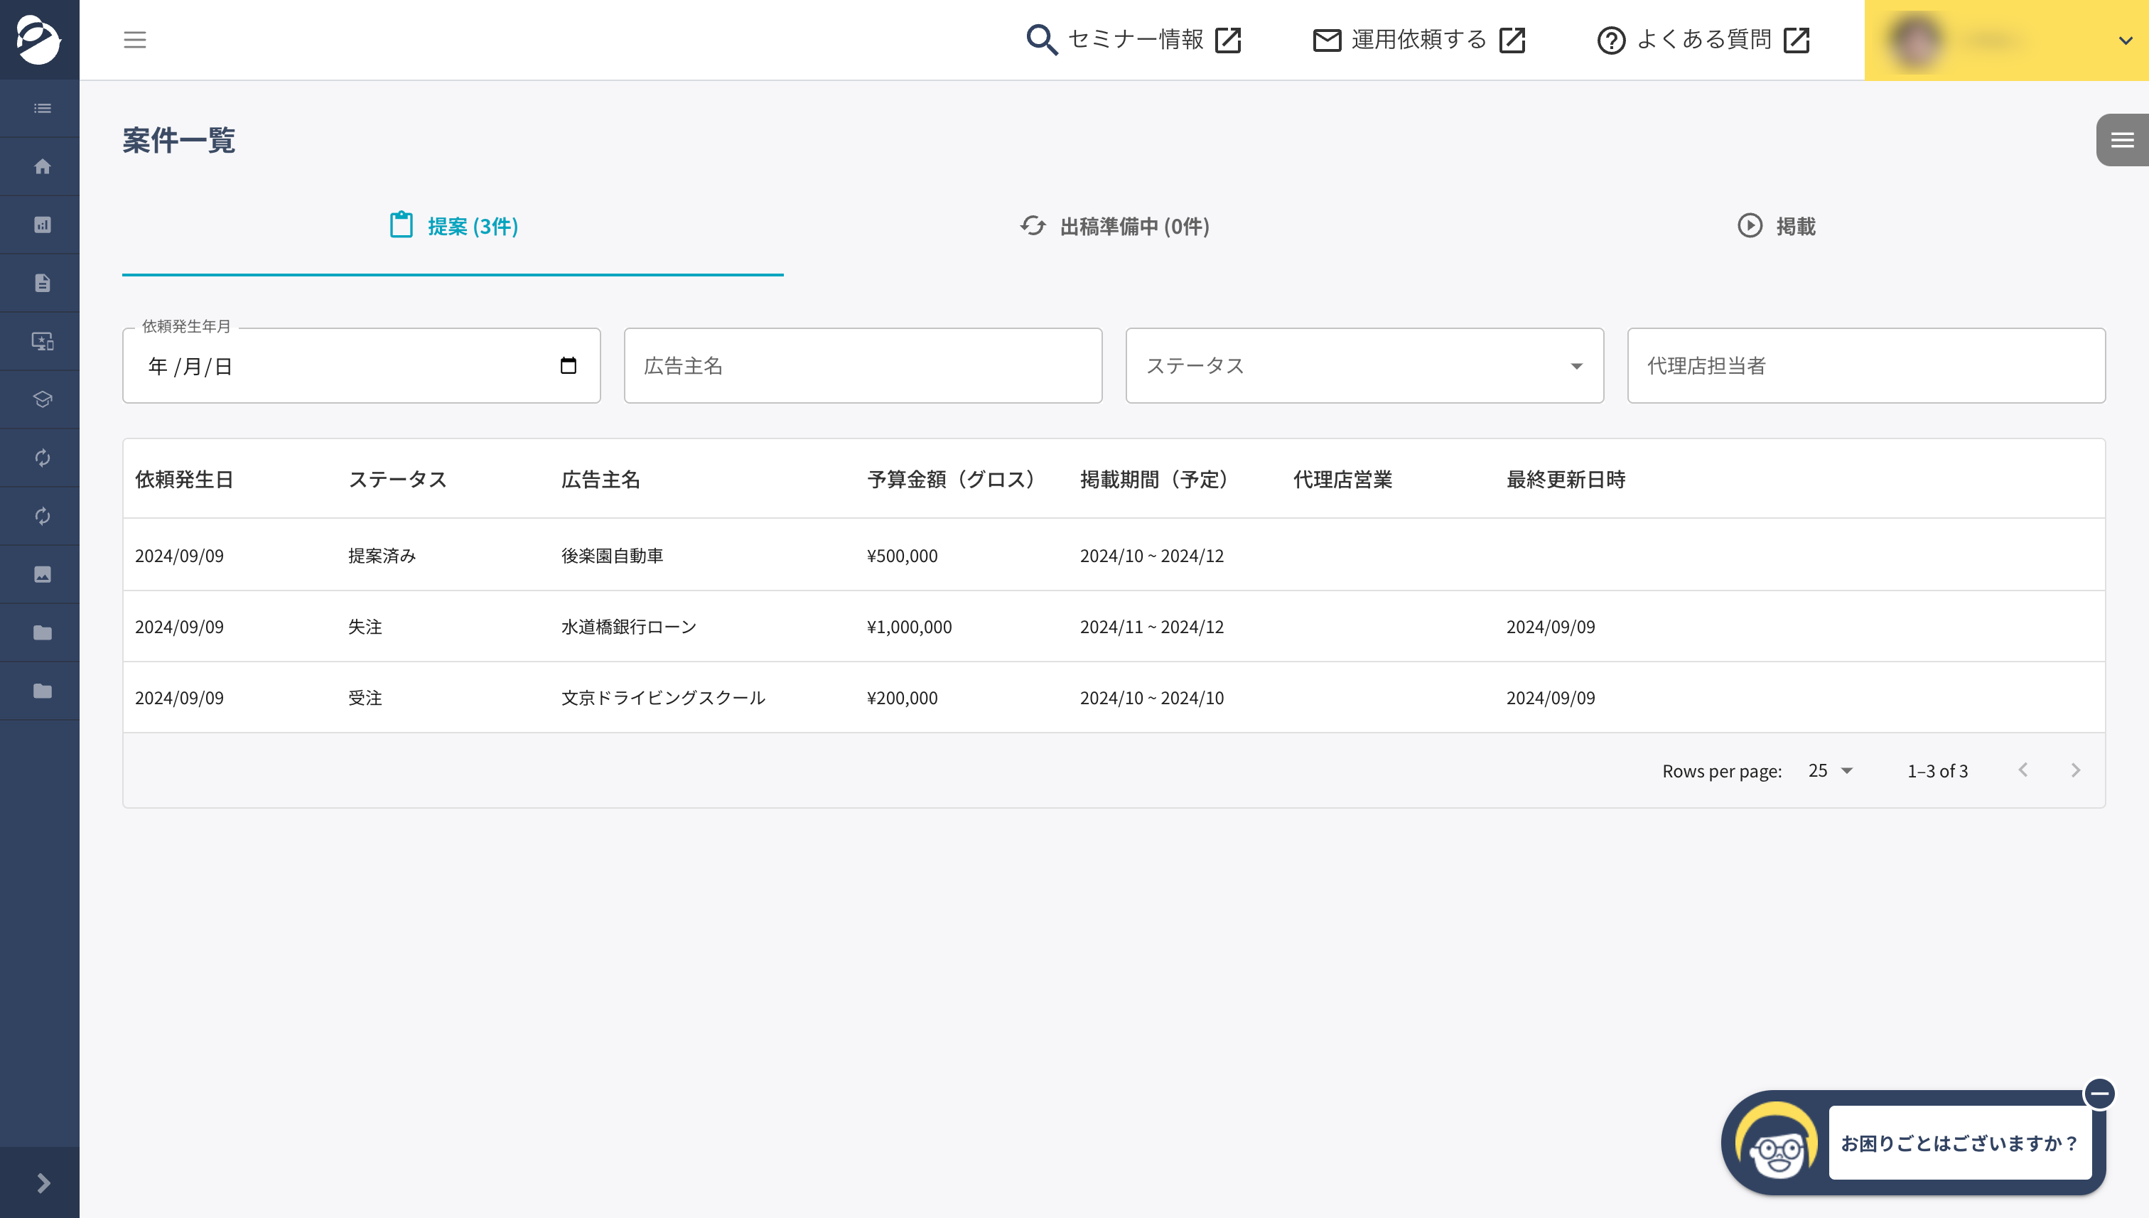Screen dimensions: 2149x1218
Task: Switch to the 出稿準備中 tab
Action: point(1114,227)
